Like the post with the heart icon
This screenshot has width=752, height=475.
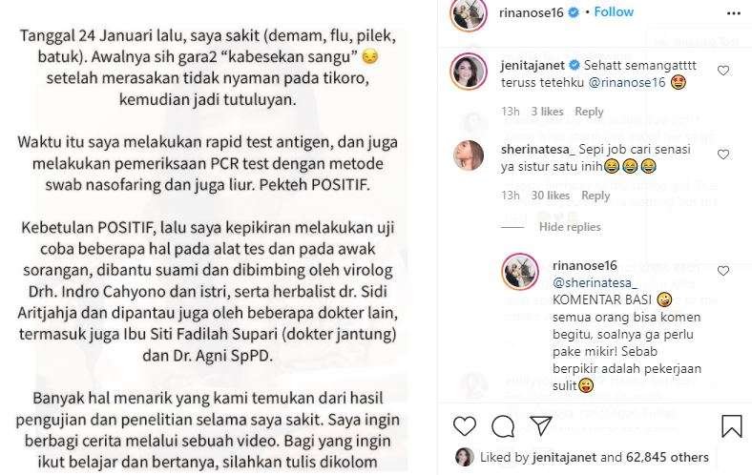coord(464,425)
